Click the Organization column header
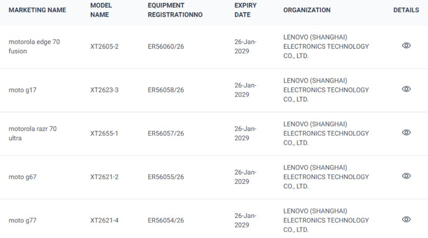 307,10
